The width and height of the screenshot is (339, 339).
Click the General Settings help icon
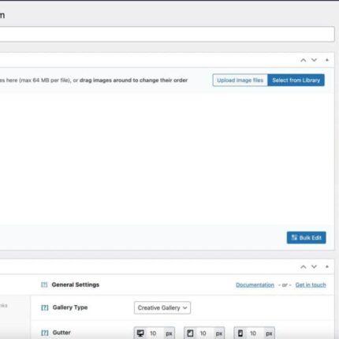[x=44, y=285]
